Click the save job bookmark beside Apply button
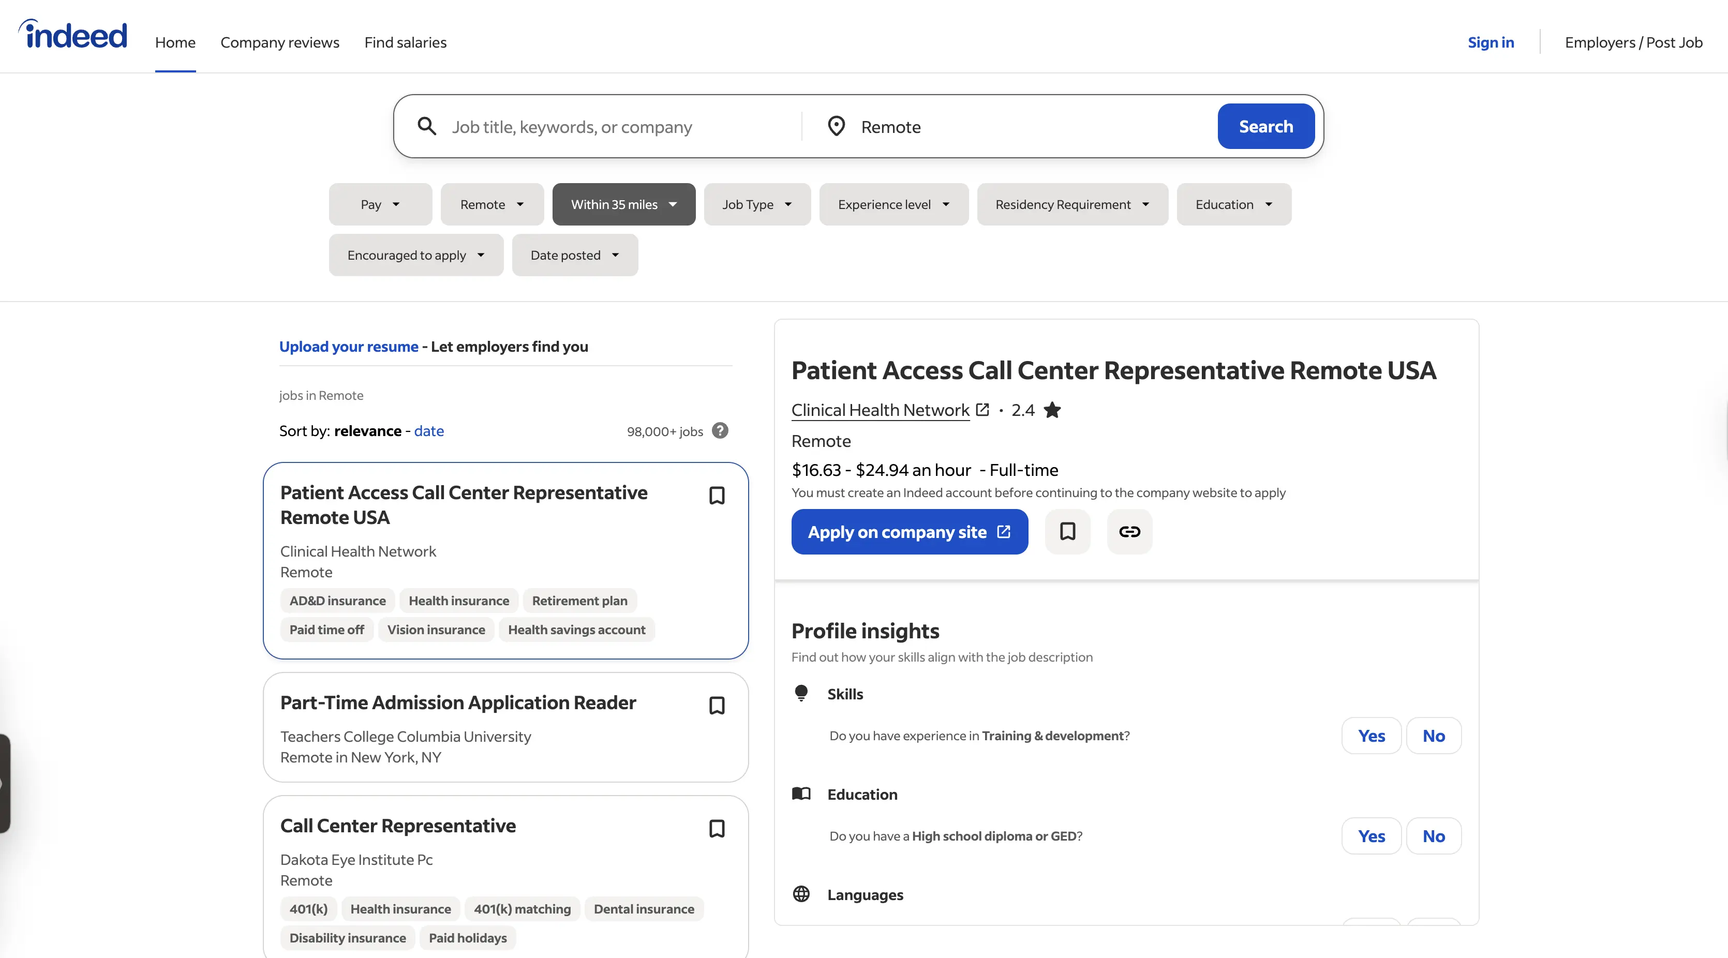 (1067, 531)
